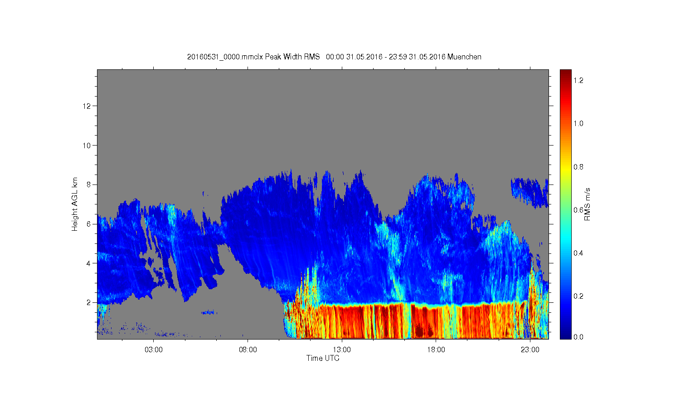Click the '08:00' time tick label
Image resolution: width=680 pixels, height=408 pixels.
248,350
